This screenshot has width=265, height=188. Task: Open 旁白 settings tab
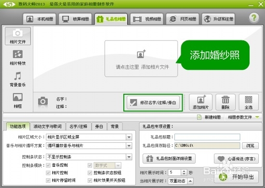[99, 126]
